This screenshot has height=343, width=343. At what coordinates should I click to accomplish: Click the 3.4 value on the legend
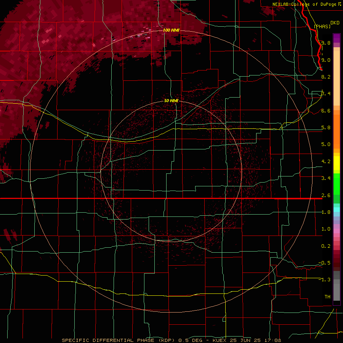point(326,178)
